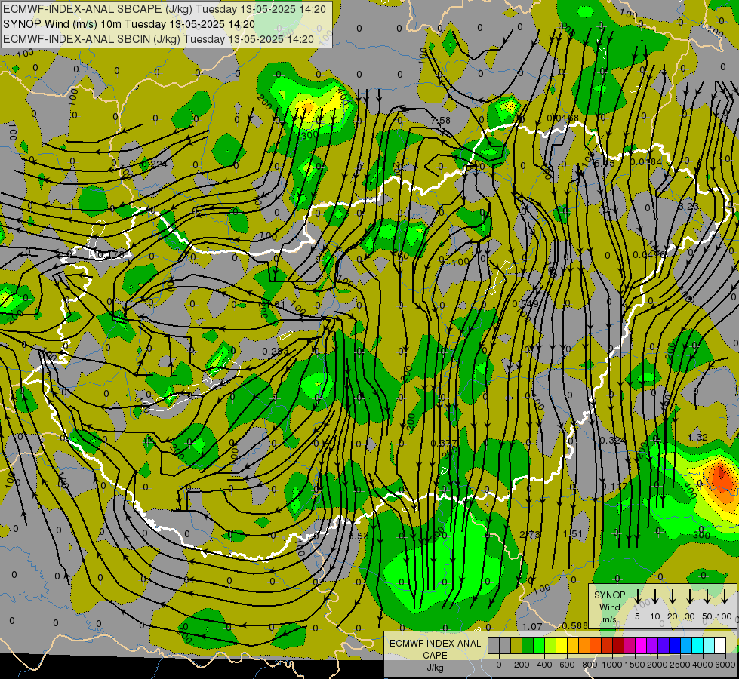The image size is (739, 679).
Task: Click the '2500' tick on CAPE scale
Action: point(680,665)
